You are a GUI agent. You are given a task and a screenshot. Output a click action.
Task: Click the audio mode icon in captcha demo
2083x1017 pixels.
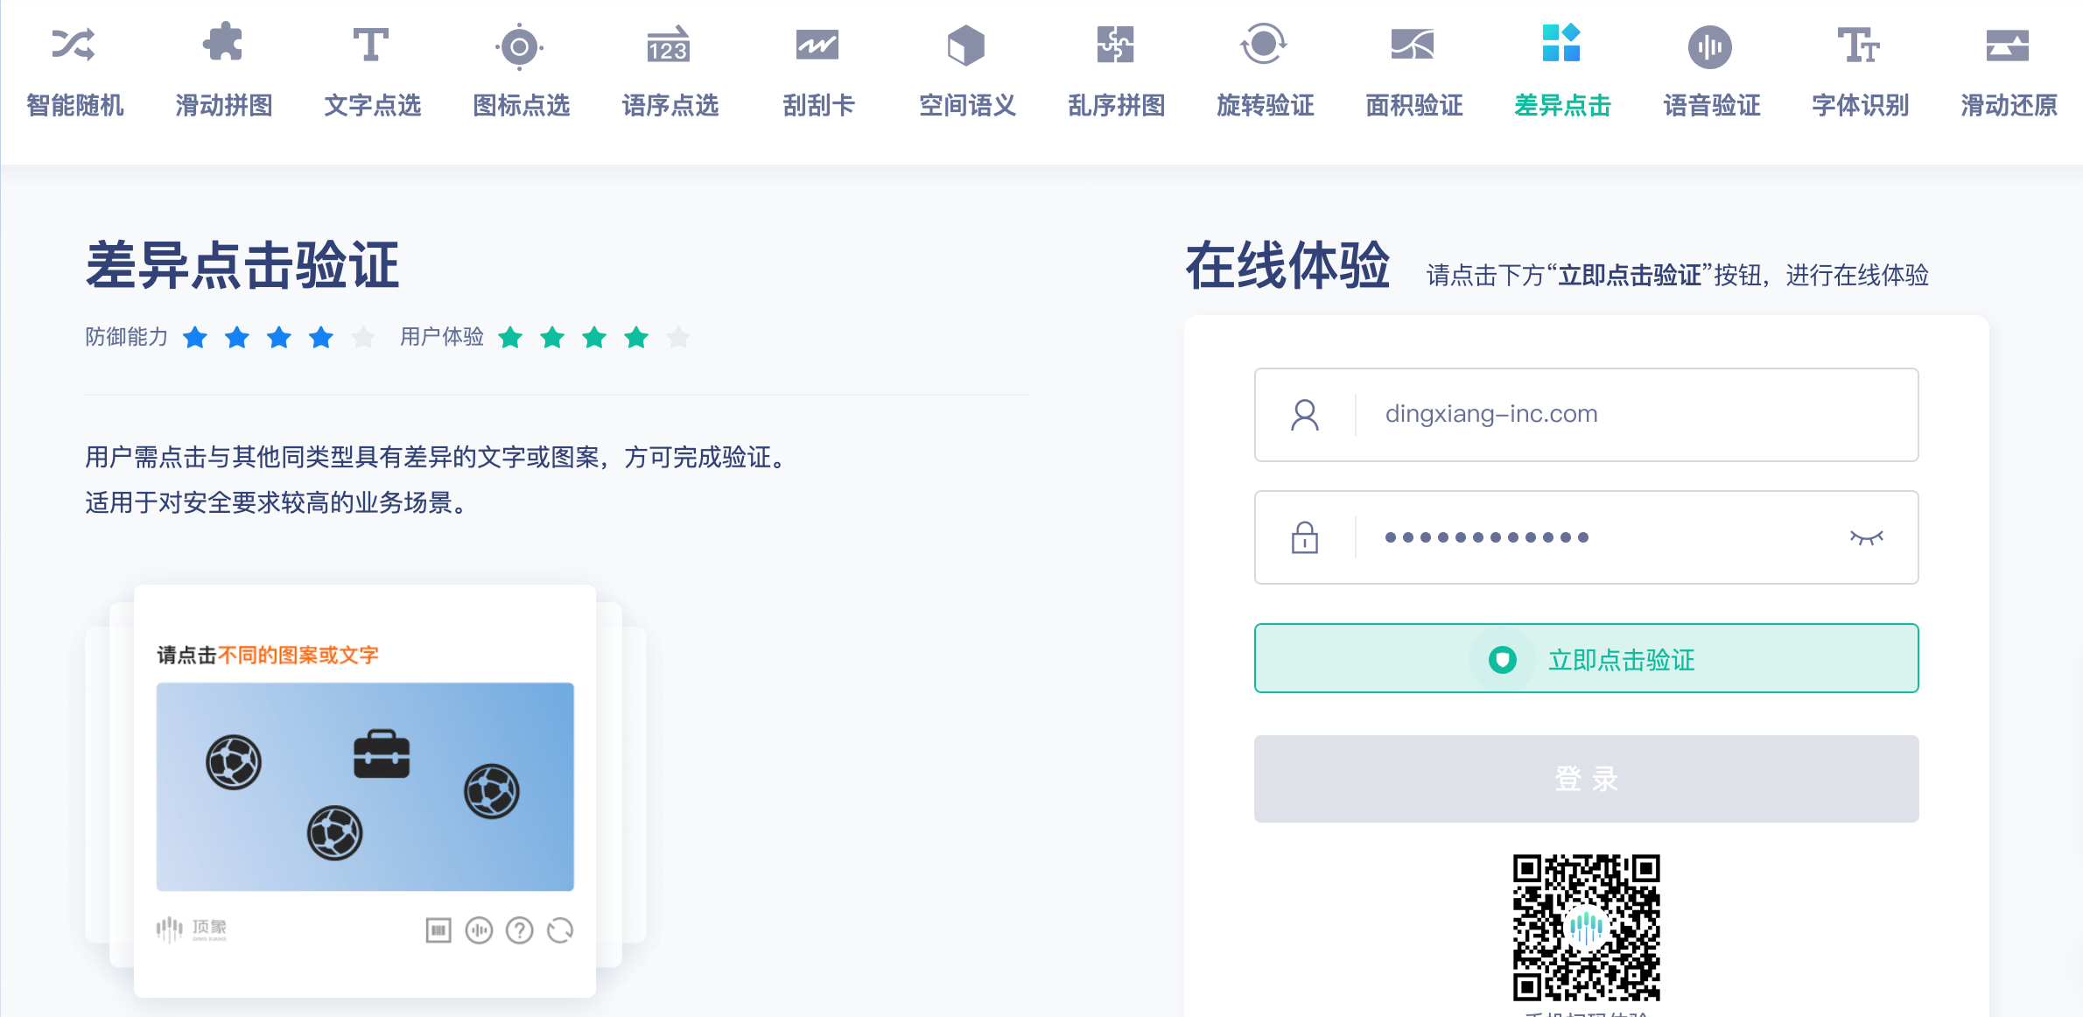point(479,929)
